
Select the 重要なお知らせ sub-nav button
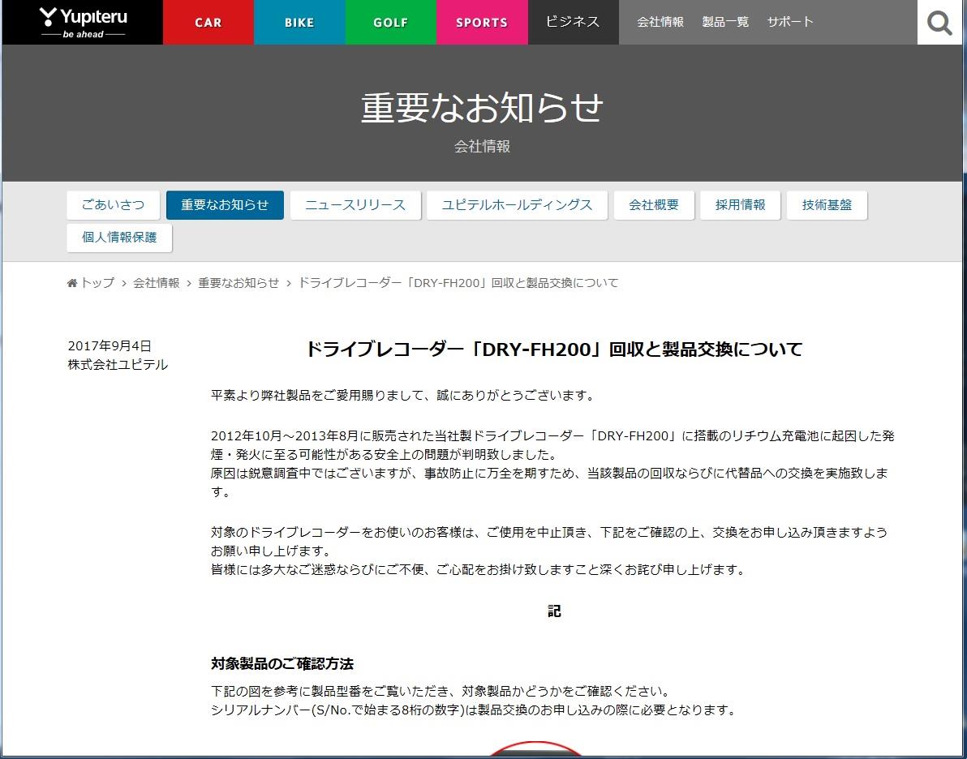tap(225, 205)
